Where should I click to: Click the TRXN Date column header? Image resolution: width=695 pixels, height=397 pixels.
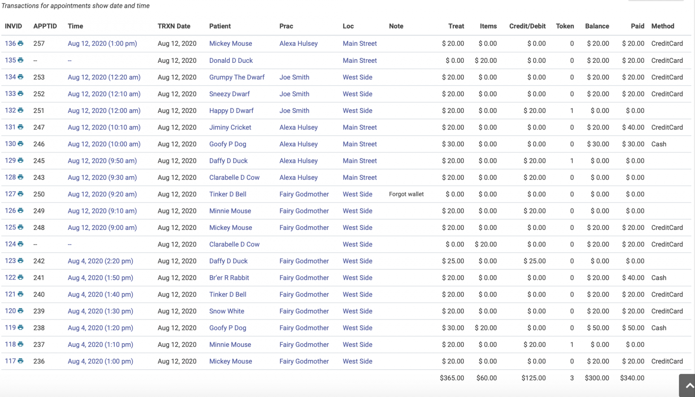click(174, 26)
